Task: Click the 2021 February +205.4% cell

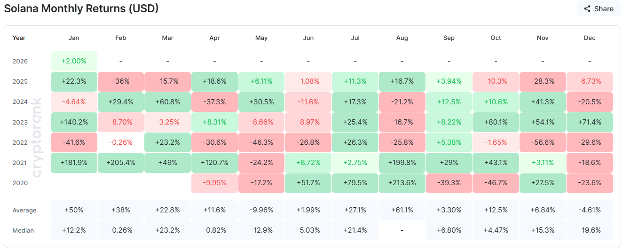Action: [x=121, y=163]
